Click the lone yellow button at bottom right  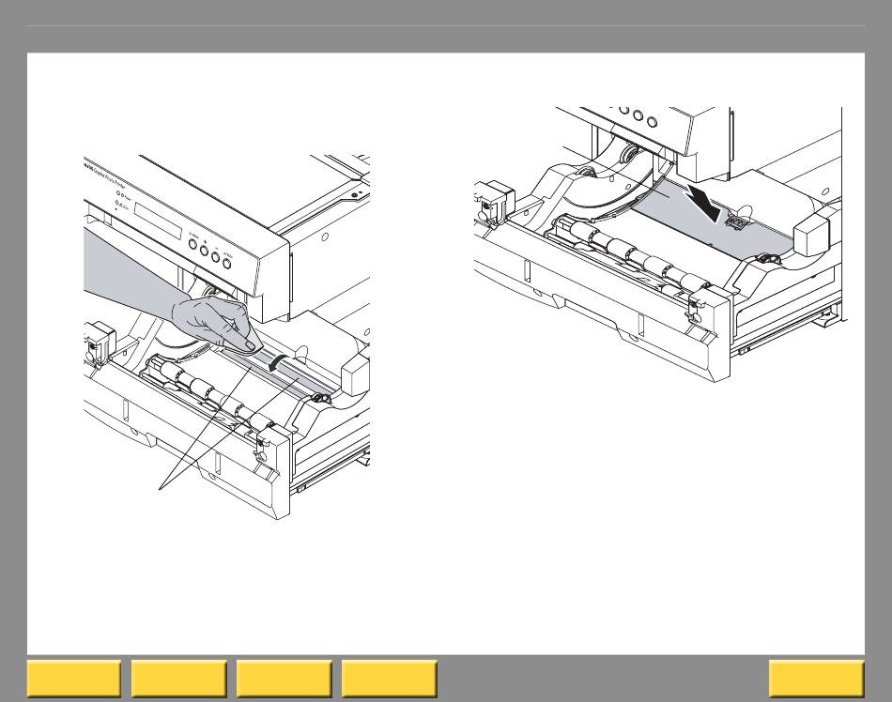[817, 679]
